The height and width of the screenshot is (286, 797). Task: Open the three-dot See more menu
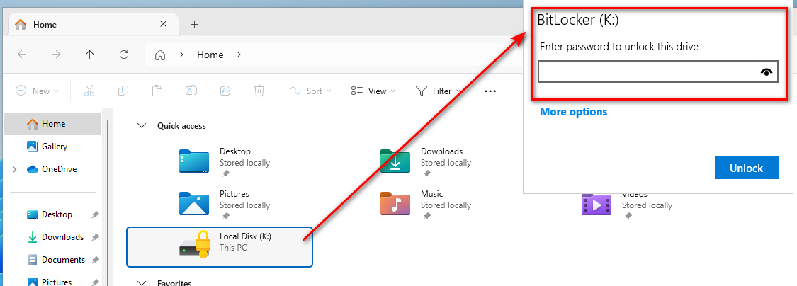[x=490, y=91]
